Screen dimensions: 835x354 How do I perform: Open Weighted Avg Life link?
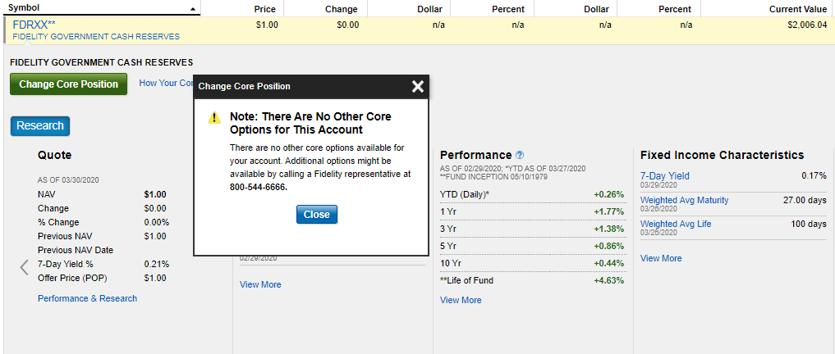[x=676, y=224]
